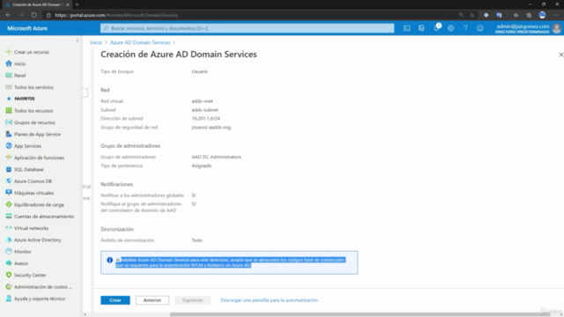This screenshot has width=564, height=317.
Task: Open Todos los recursos grid icon
Action: click(x=9, y=111)
